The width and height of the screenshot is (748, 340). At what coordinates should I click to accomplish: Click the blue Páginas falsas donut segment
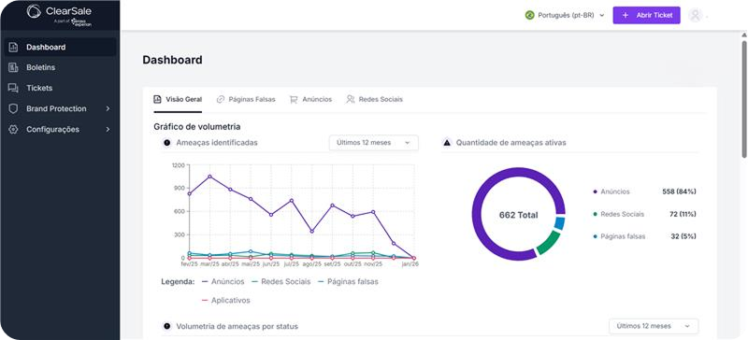click(559, 223)
